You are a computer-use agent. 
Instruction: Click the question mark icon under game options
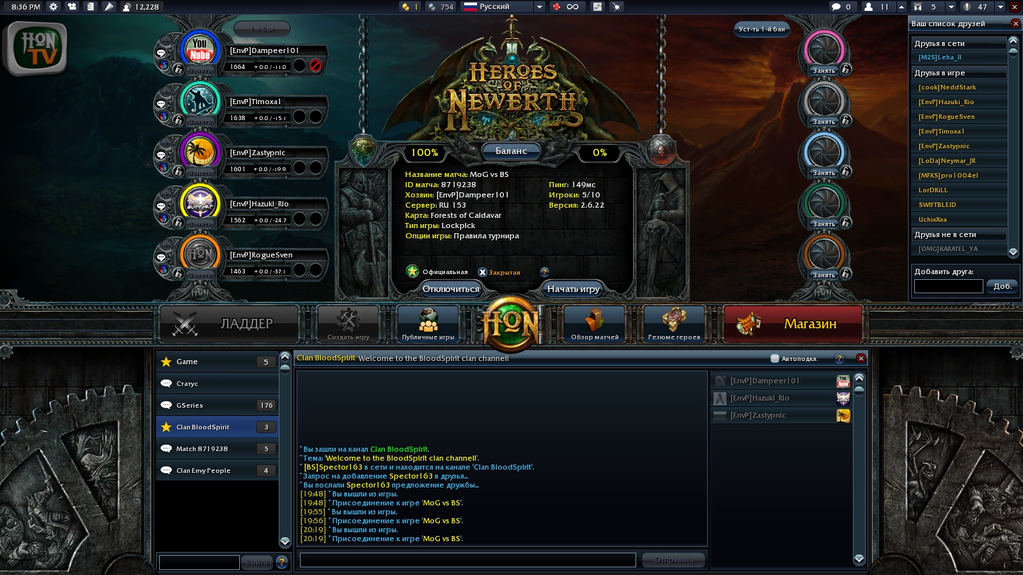pos(544,272)
